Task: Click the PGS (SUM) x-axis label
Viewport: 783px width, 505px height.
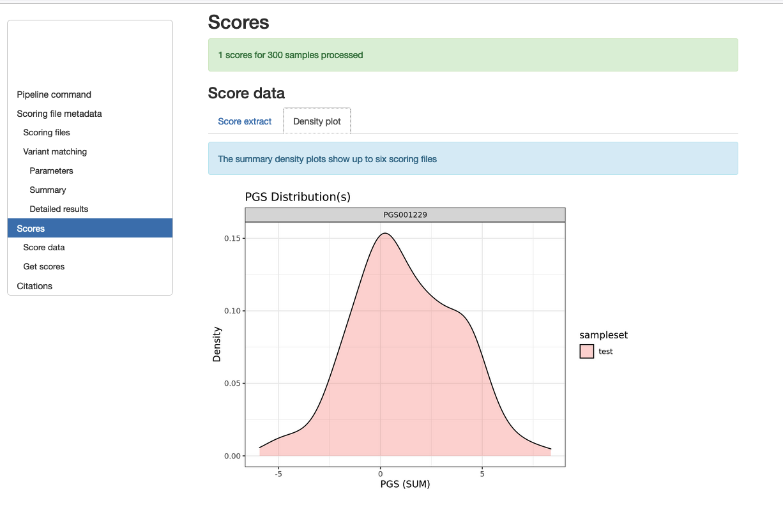Action: [405, 484]
